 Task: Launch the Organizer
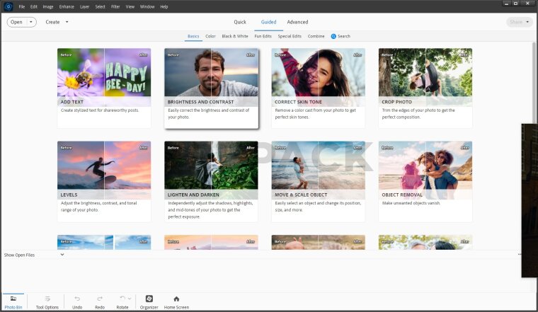coord(149,299)
